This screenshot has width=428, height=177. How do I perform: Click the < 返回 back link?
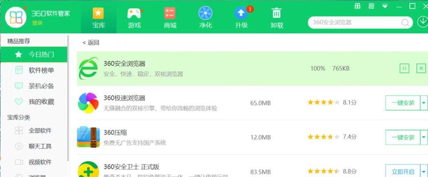click(x=91, y=42)
